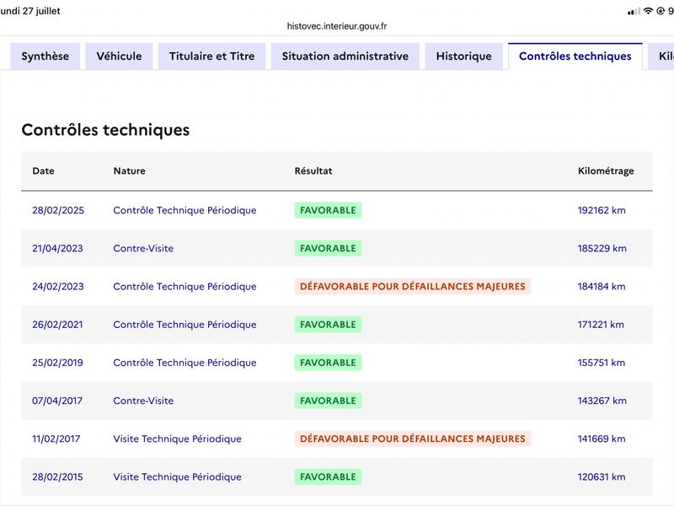This screenshot has height=506, width=674.
Task: Click the mileage 120631 km
Action: coord(602,477)
